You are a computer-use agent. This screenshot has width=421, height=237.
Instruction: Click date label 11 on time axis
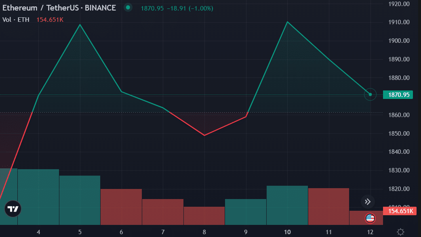click(328, 232)
